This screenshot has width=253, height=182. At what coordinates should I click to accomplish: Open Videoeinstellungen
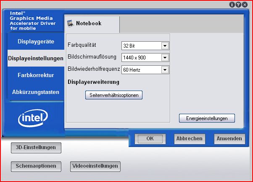tap(95, 166)
